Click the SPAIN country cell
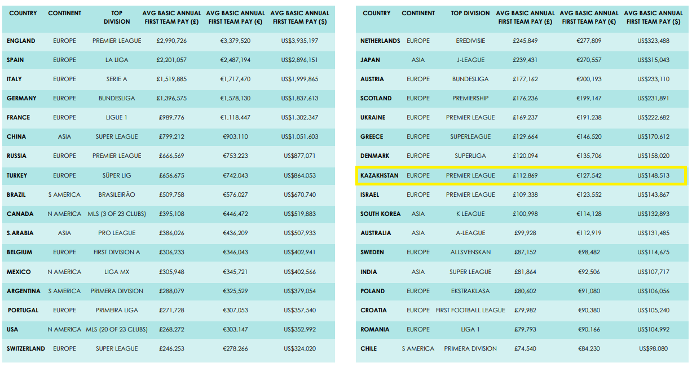 15,60
